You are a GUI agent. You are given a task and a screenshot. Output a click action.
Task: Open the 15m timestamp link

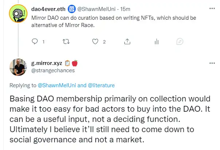click(x=125, y=9)
